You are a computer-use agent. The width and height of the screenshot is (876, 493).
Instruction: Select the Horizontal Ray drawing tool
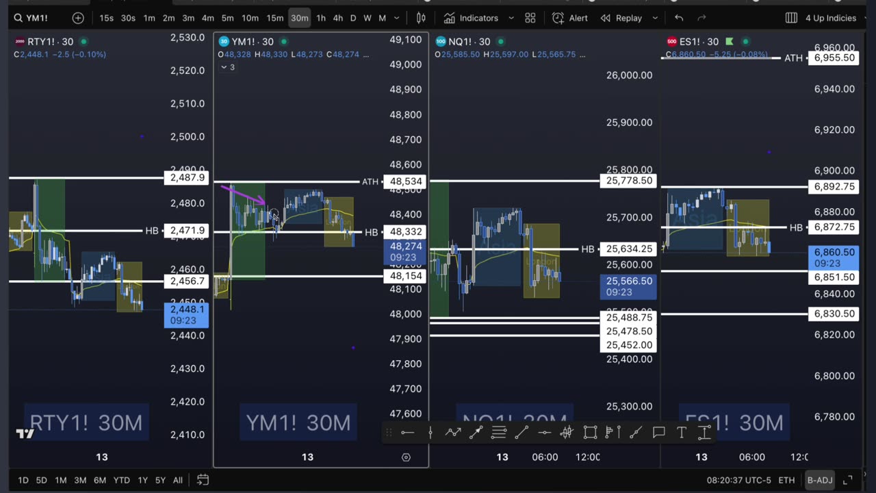pyautogui.click(x=544, y=432)
